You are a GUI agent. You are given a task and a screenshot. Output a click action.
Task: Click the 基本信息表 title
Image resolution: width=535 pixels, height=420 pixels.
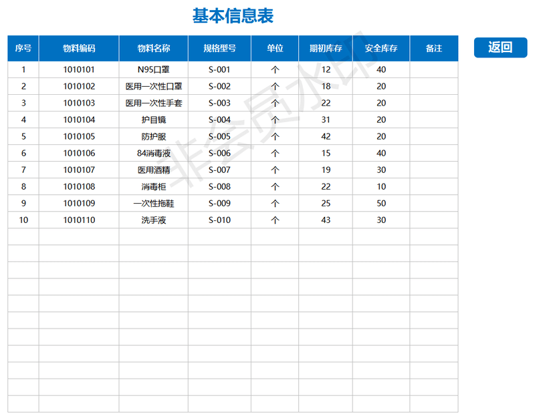point(233,16)
